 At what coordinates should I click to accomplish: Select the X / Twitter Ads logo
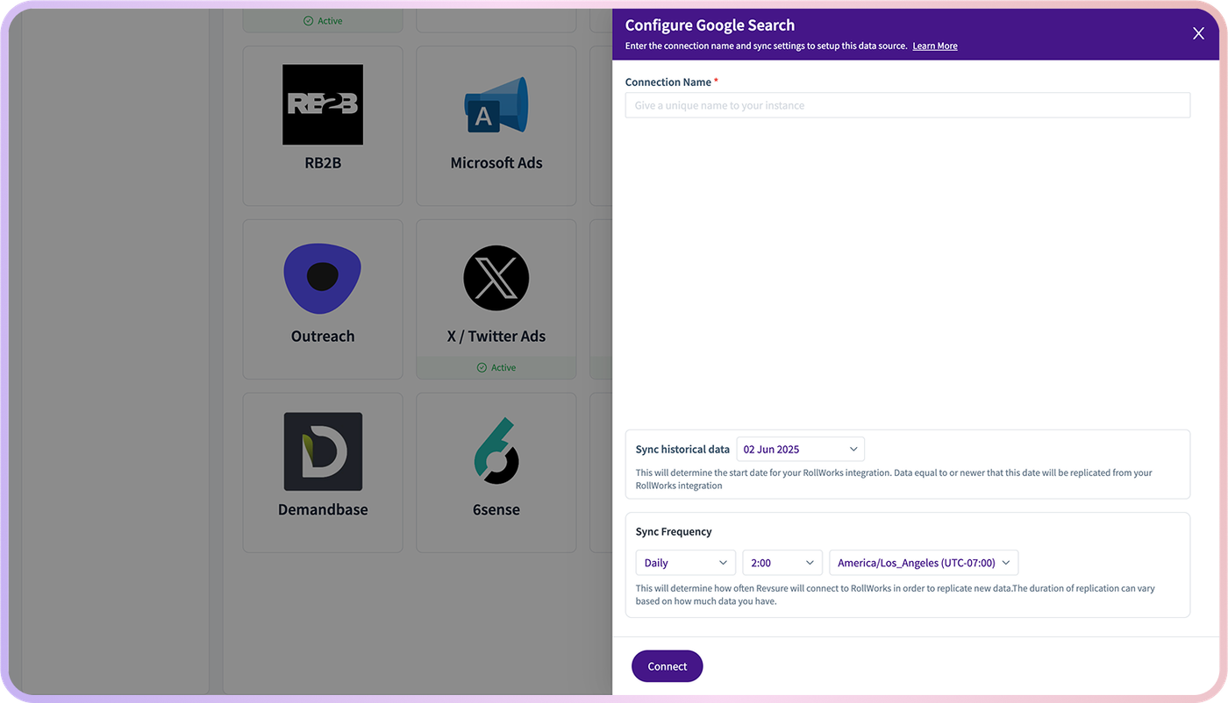click(x=496, y=278)
